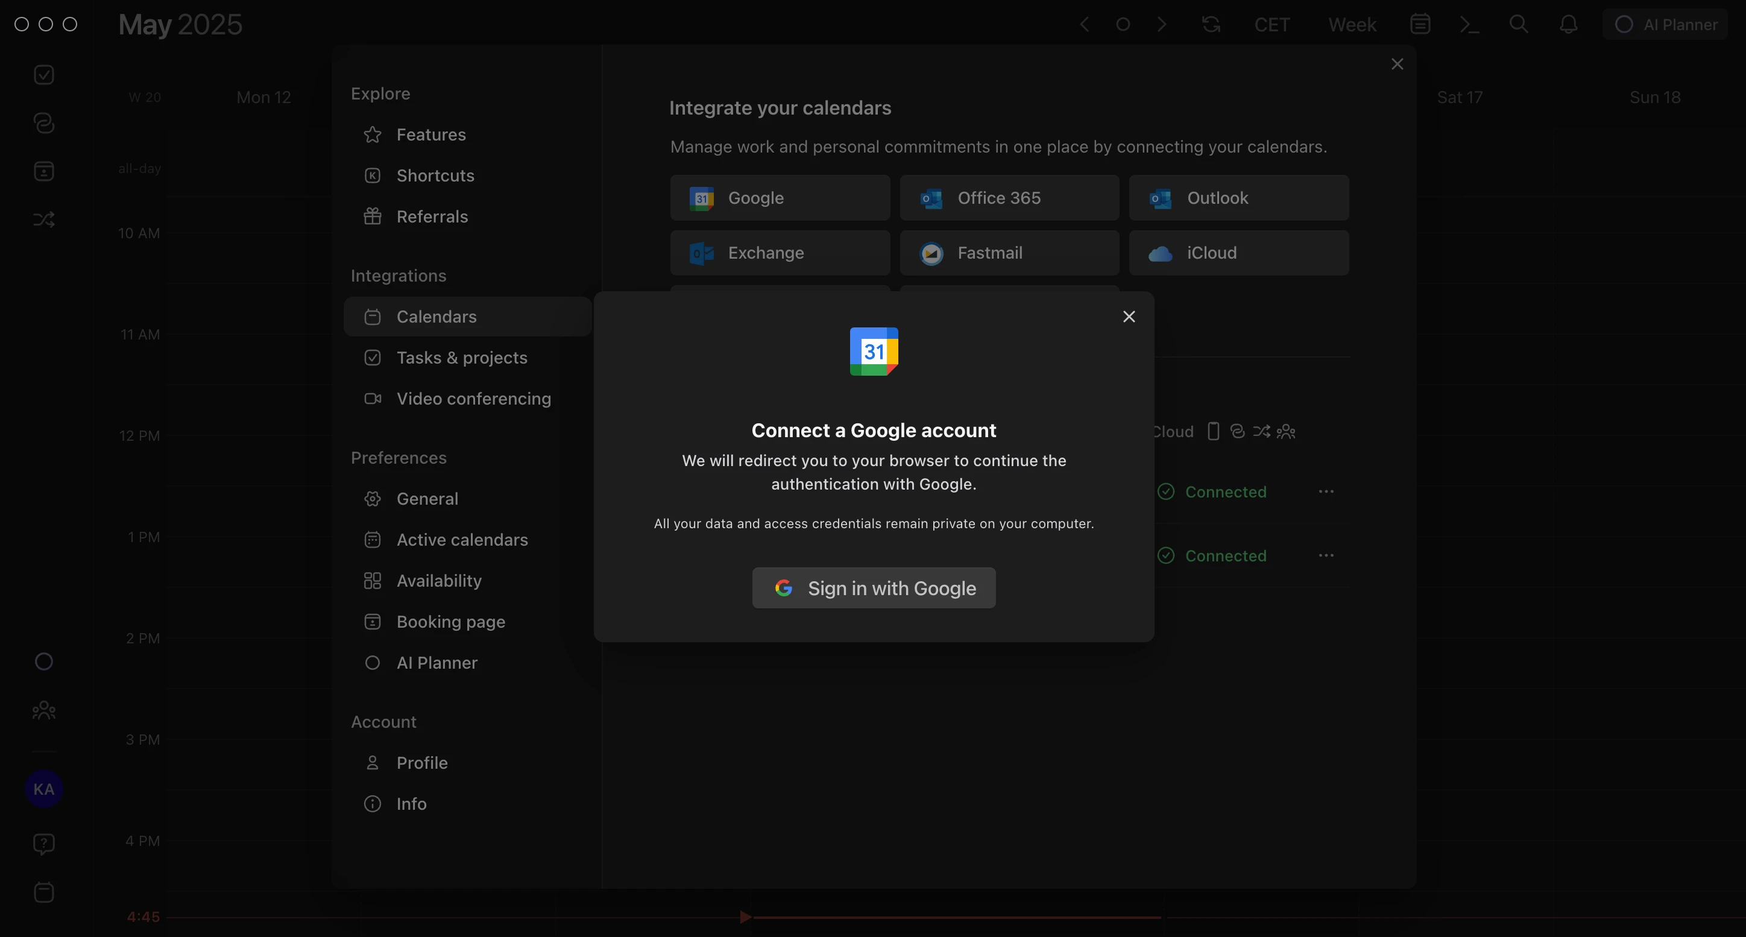Open General preferences
This screenshot has height=937, width=1746.
click(468, 499)
